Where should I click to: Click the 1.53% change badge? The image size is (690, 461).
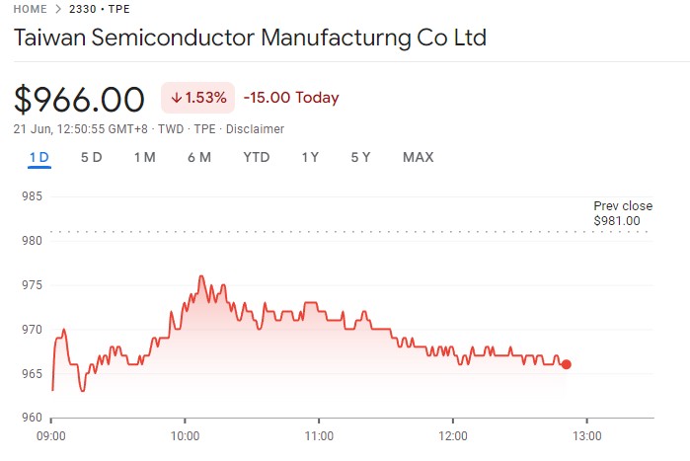point(198,98)
